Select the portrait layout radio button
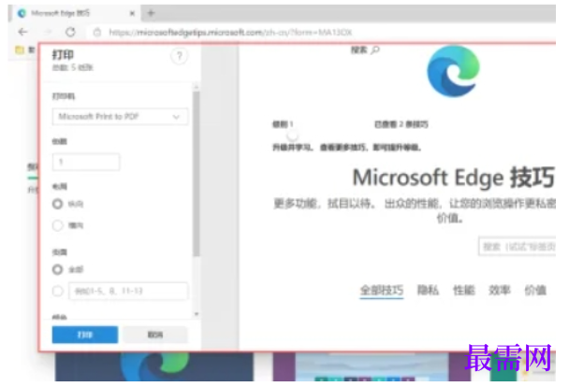The image size is (569, 387). point(57,204)
